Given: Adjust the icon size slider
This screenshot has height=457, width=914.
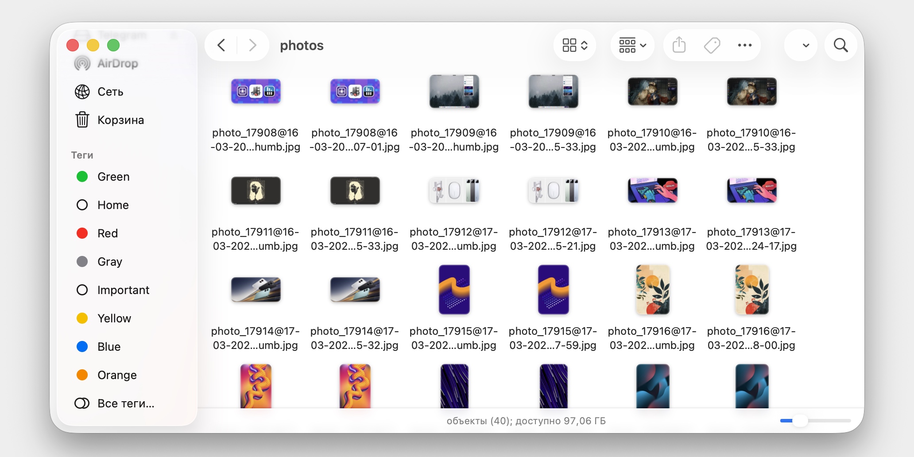Looking at the screenshot, I should 800,421.
